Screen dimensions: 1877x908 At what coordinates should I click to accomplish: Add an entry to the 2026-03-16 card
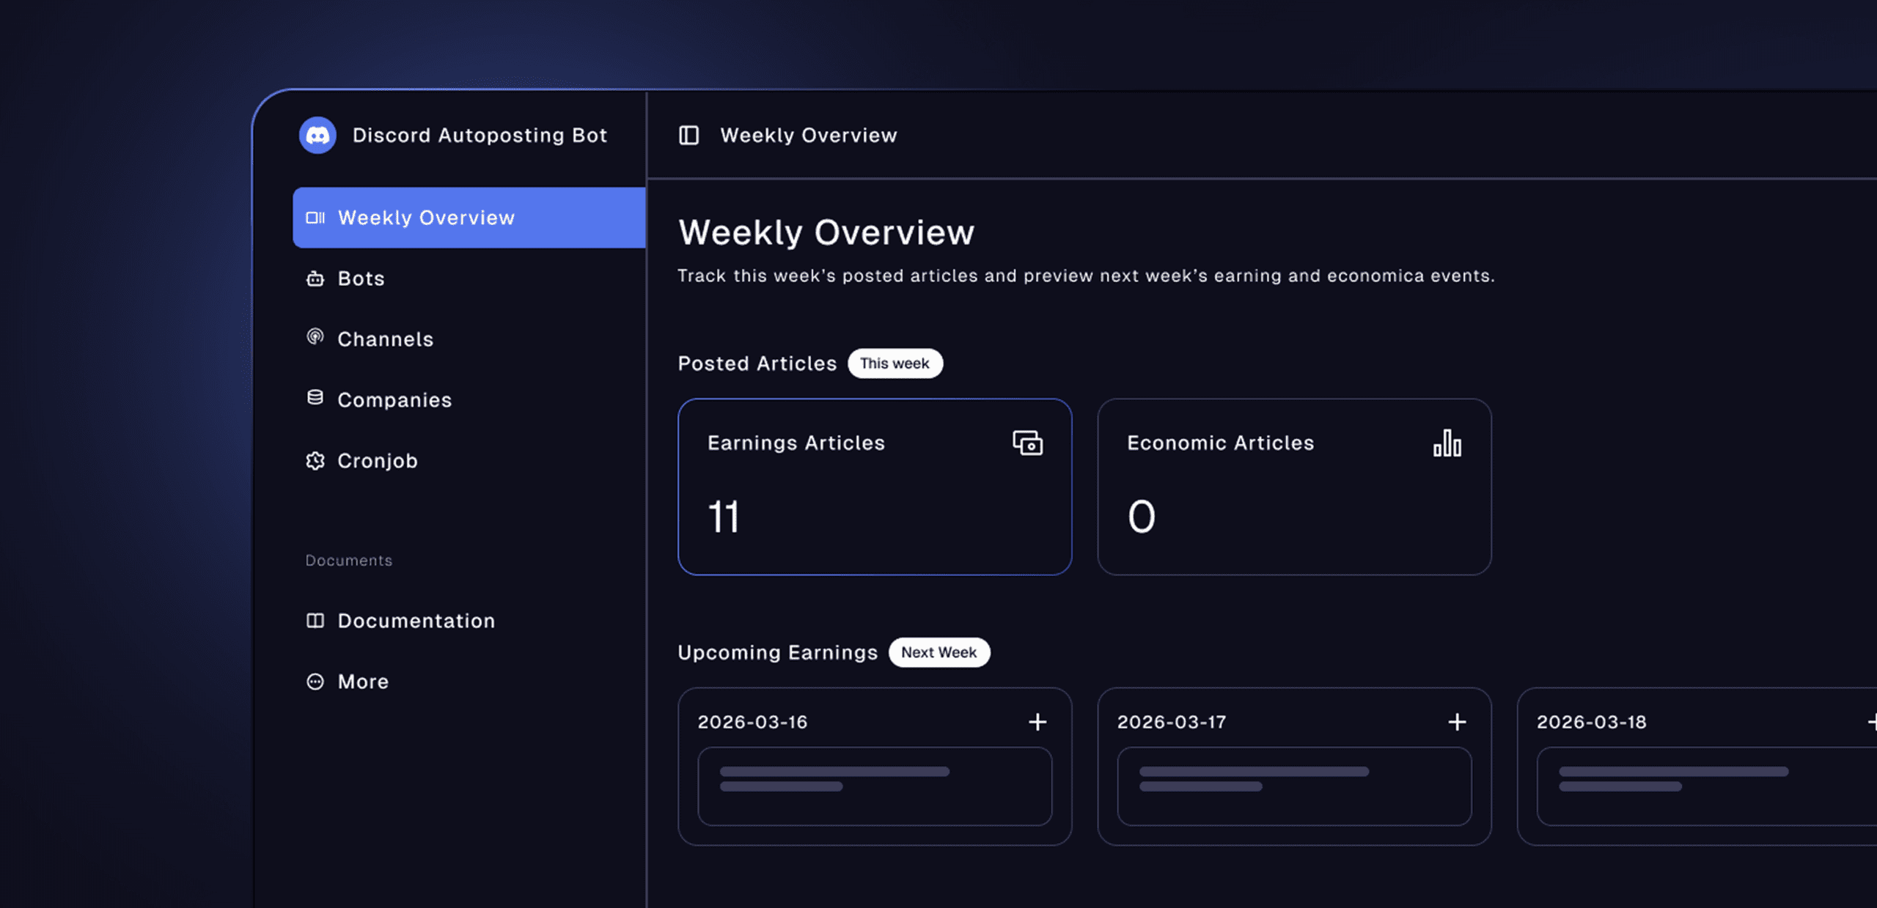point(1037,722)
